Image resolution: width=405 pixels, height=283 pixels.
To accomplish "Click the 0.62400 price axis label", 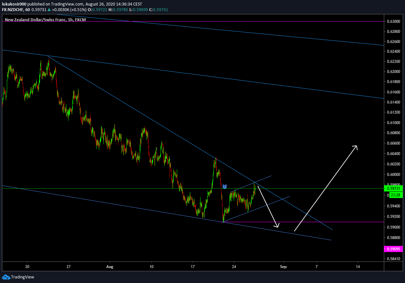I will (393, 51).
